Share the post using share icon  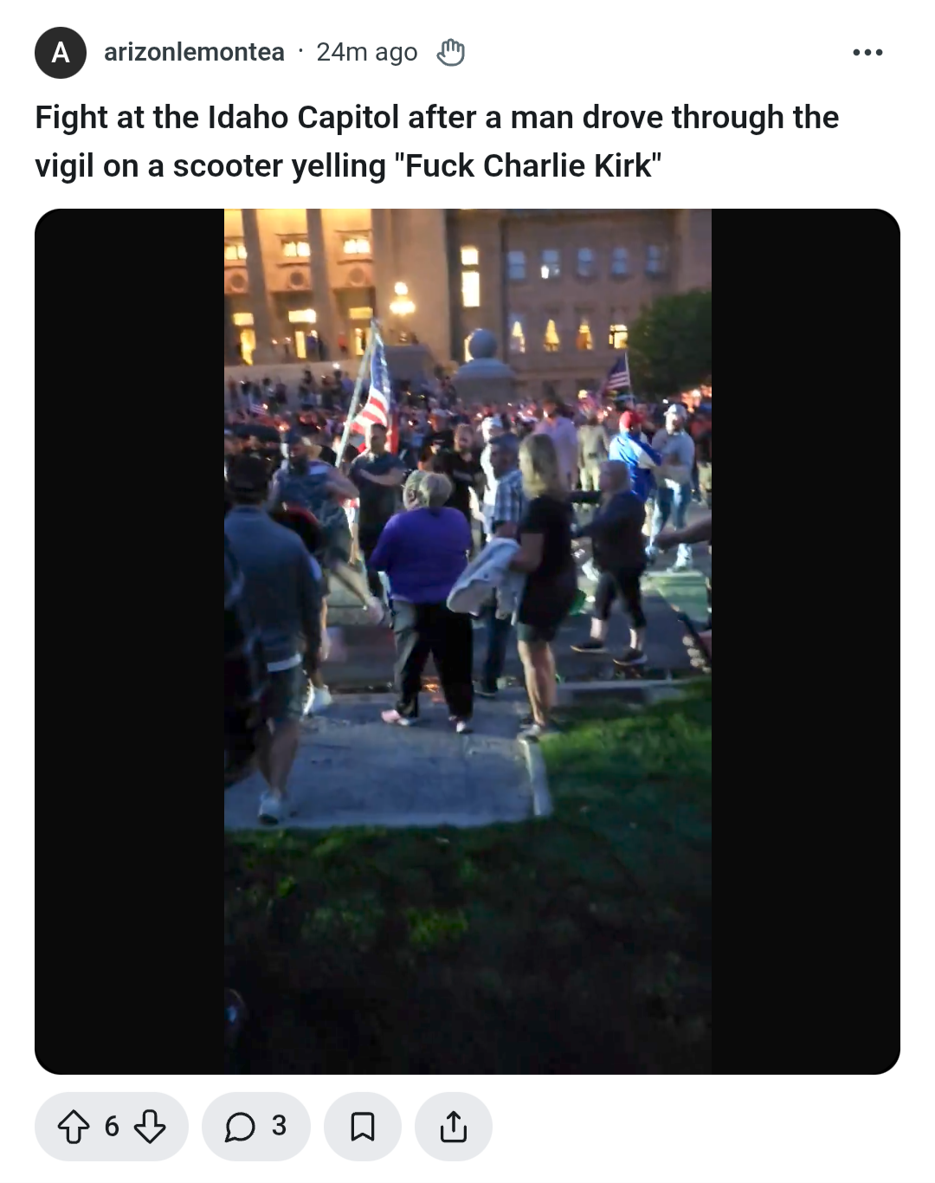(x=454, y=1127)
